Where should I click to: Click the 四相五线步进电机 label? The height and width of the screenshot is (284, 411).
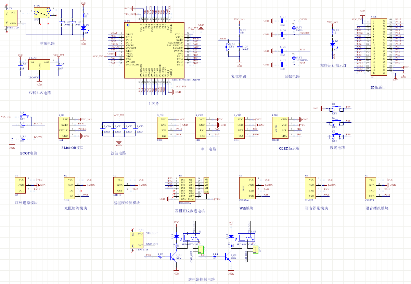tap(190, 211)
